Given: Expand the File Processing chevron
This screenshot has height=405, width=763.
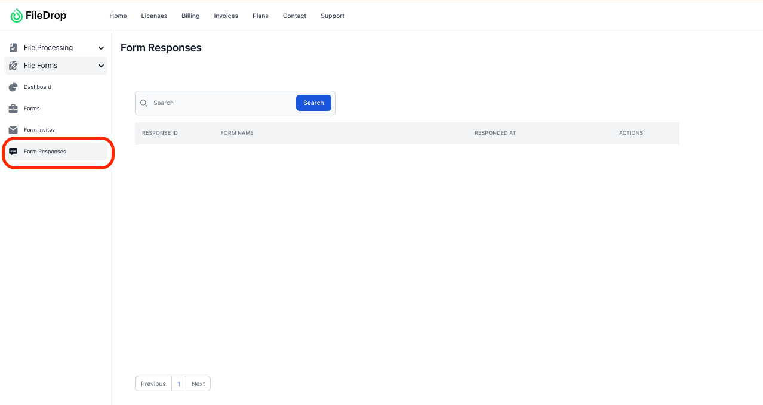Looking at the screenshot, I should (x=101, y=48).
